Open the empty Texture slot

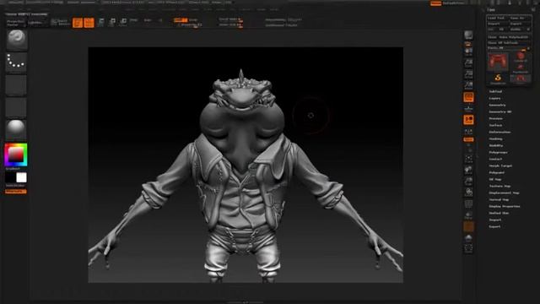(x=16, y=107)
